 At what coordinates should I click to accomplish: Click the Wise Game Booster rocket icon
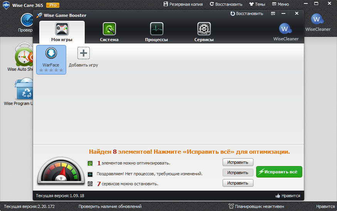pyautogui.click(x=39, y=15)
